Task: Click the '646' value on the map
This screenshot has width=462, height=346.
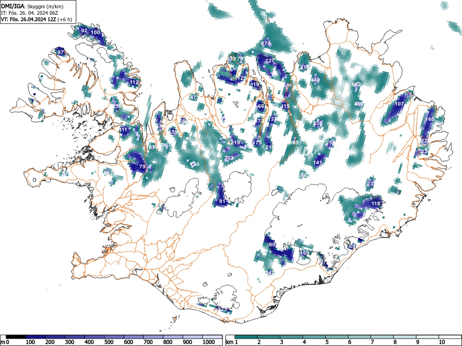Action: tap(302, 175)
